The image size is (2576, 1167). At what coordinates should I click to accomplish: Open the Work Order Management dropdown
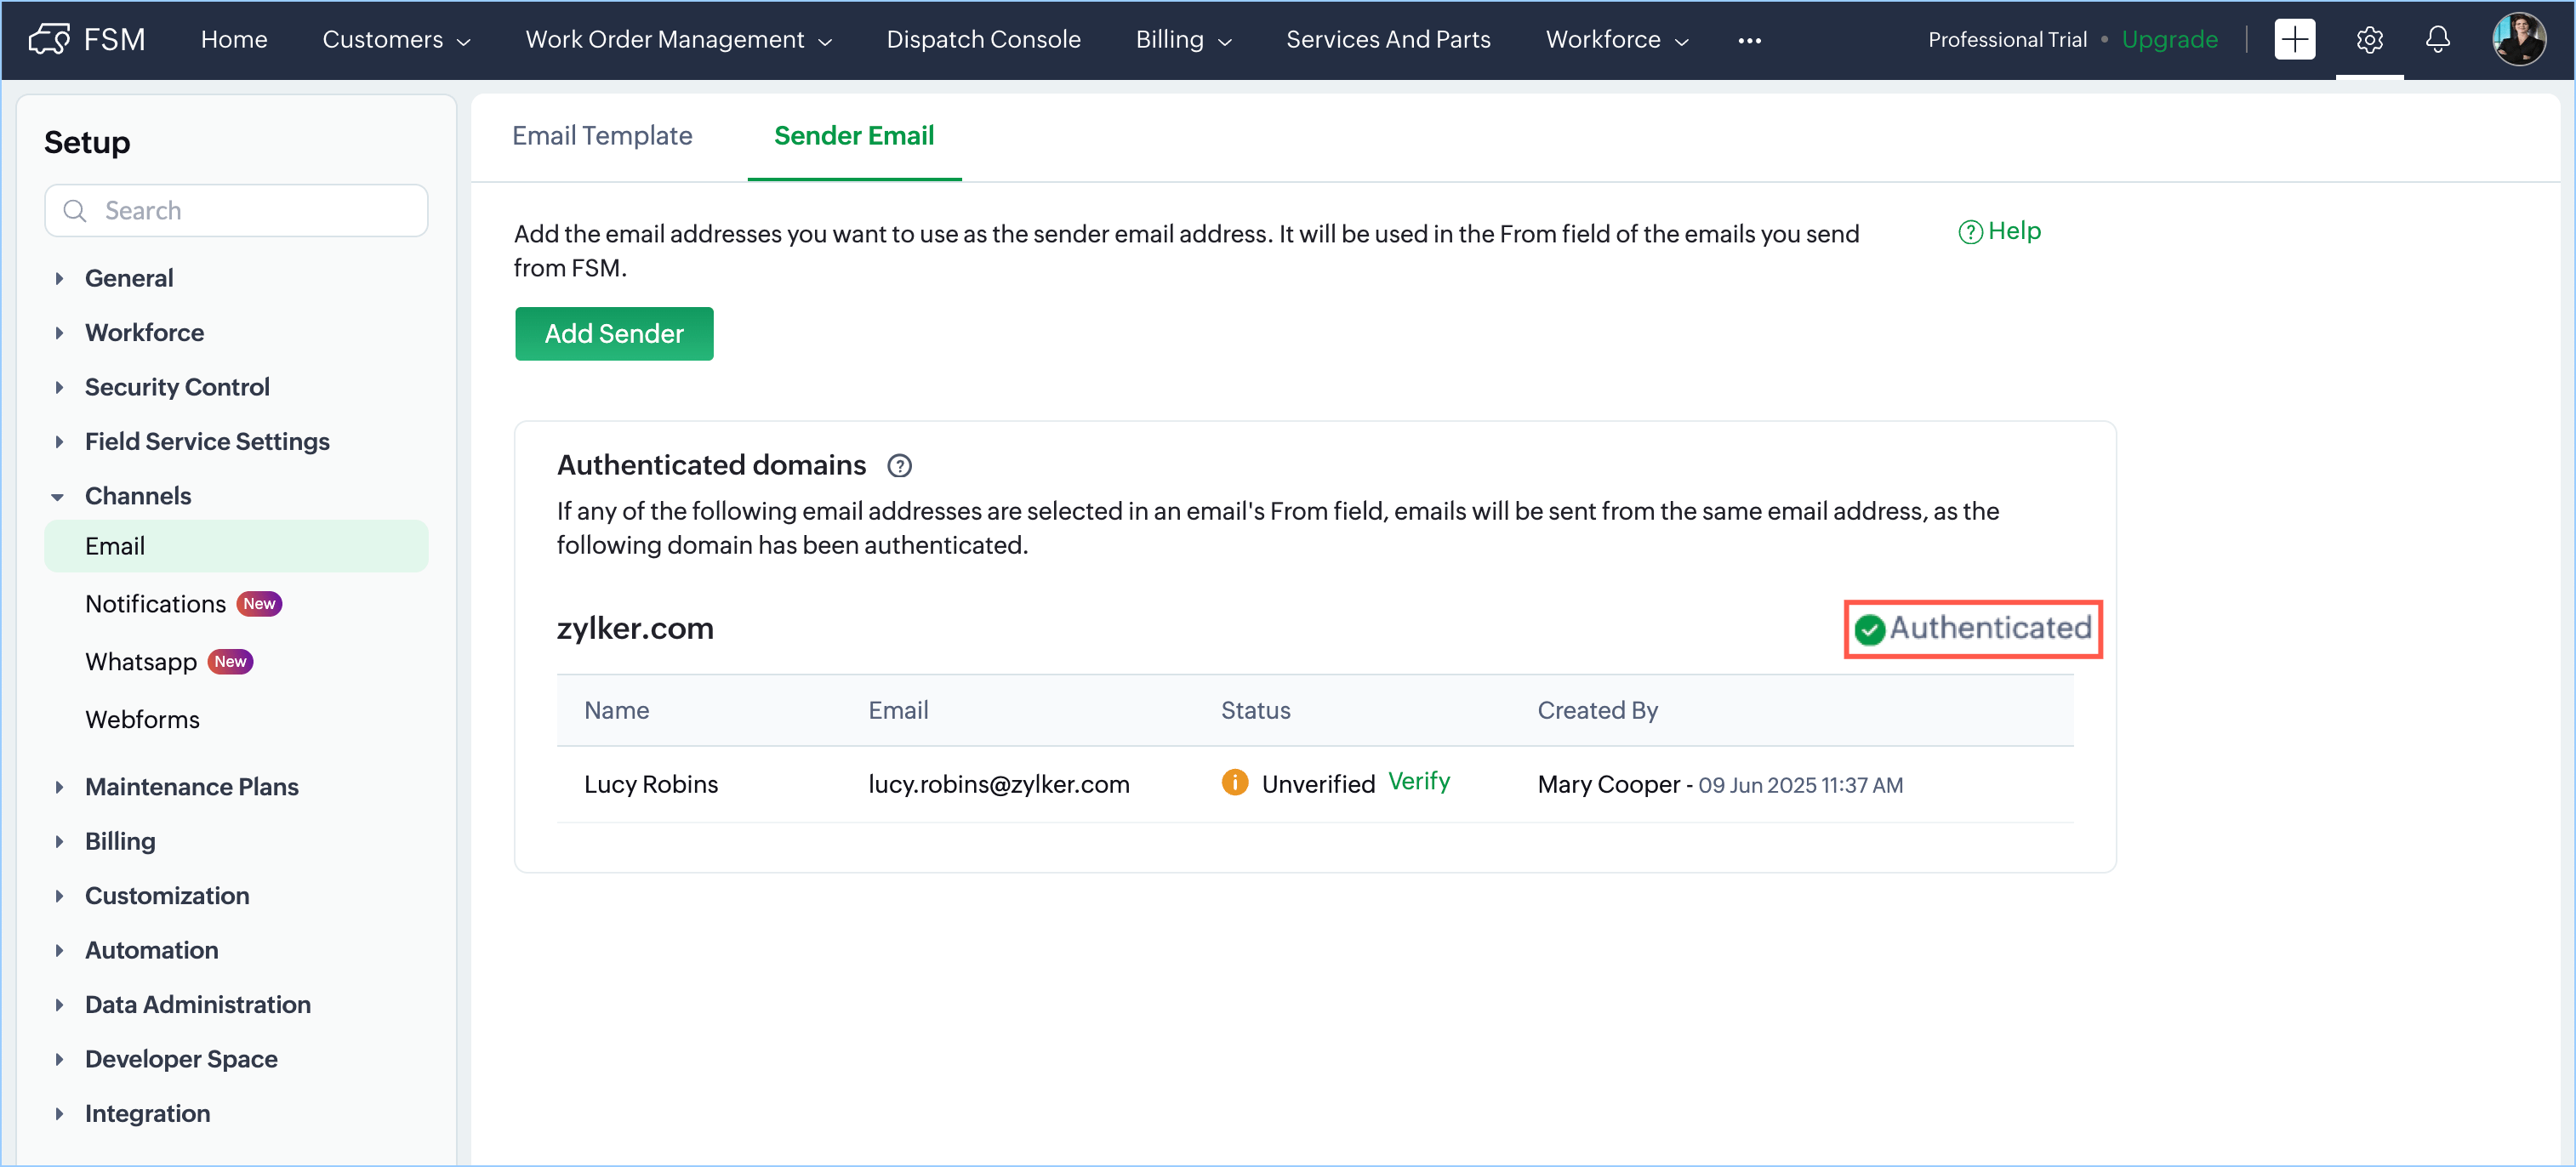click(678, 39)
